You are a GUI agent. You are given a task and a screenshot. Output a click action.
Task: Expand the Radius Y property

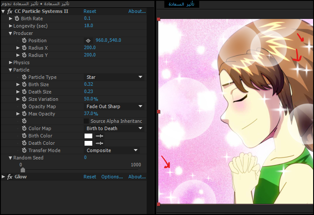tap(18, 55)
